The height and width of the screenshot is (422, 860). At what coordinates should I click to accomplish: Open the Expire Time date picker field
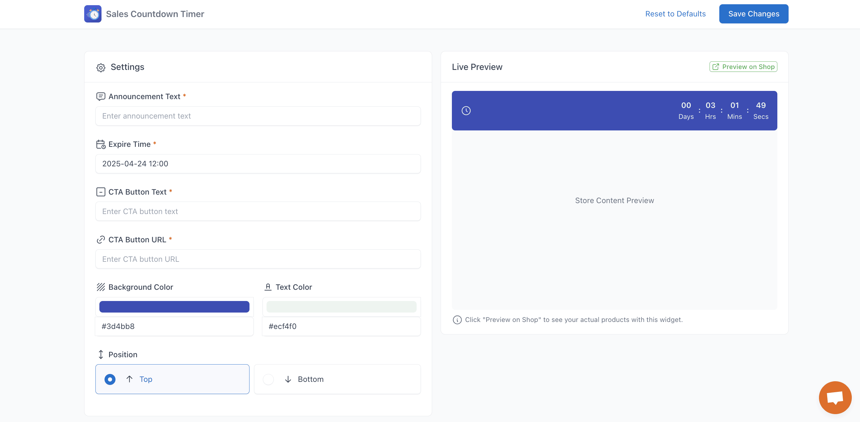tap(258, 164)
